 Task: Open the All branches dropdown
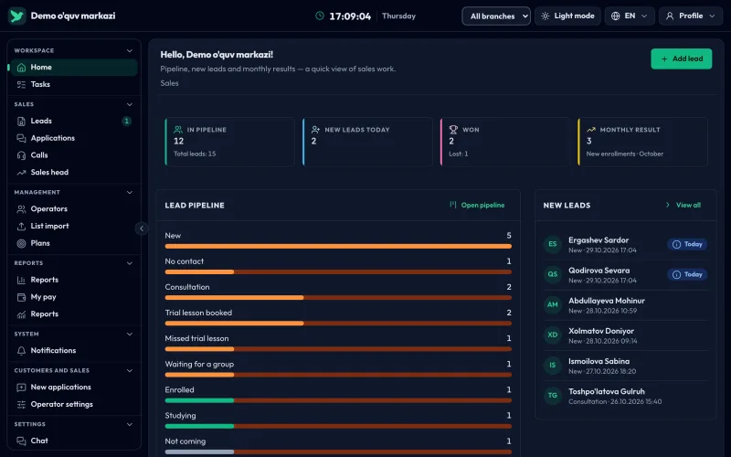click(496, 16)
